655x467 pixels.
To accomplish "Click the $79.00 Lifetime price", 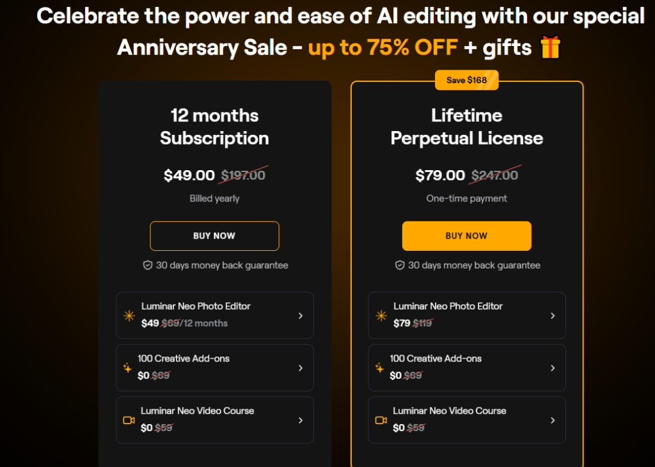I will [x=440, y=175].
